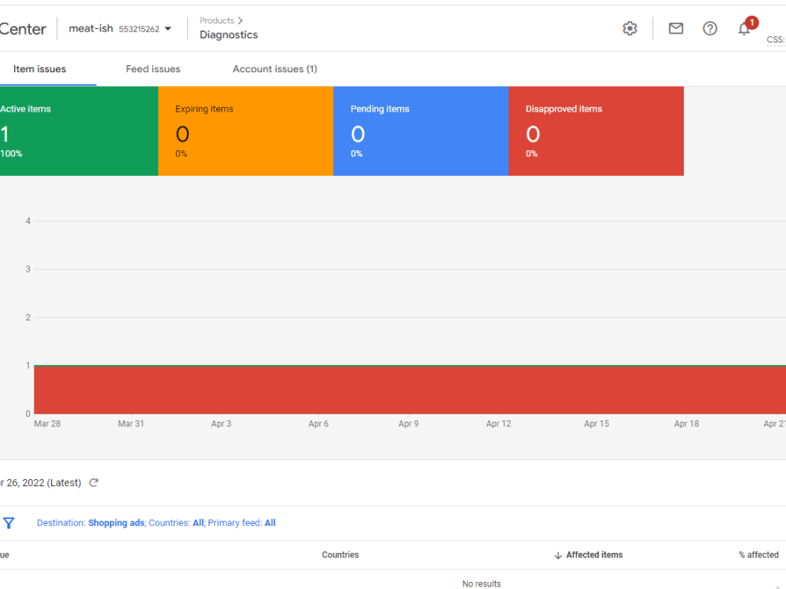Select the green Active items card
The height and width of the screenshot is (589, 786).
[x=79, y=131]
